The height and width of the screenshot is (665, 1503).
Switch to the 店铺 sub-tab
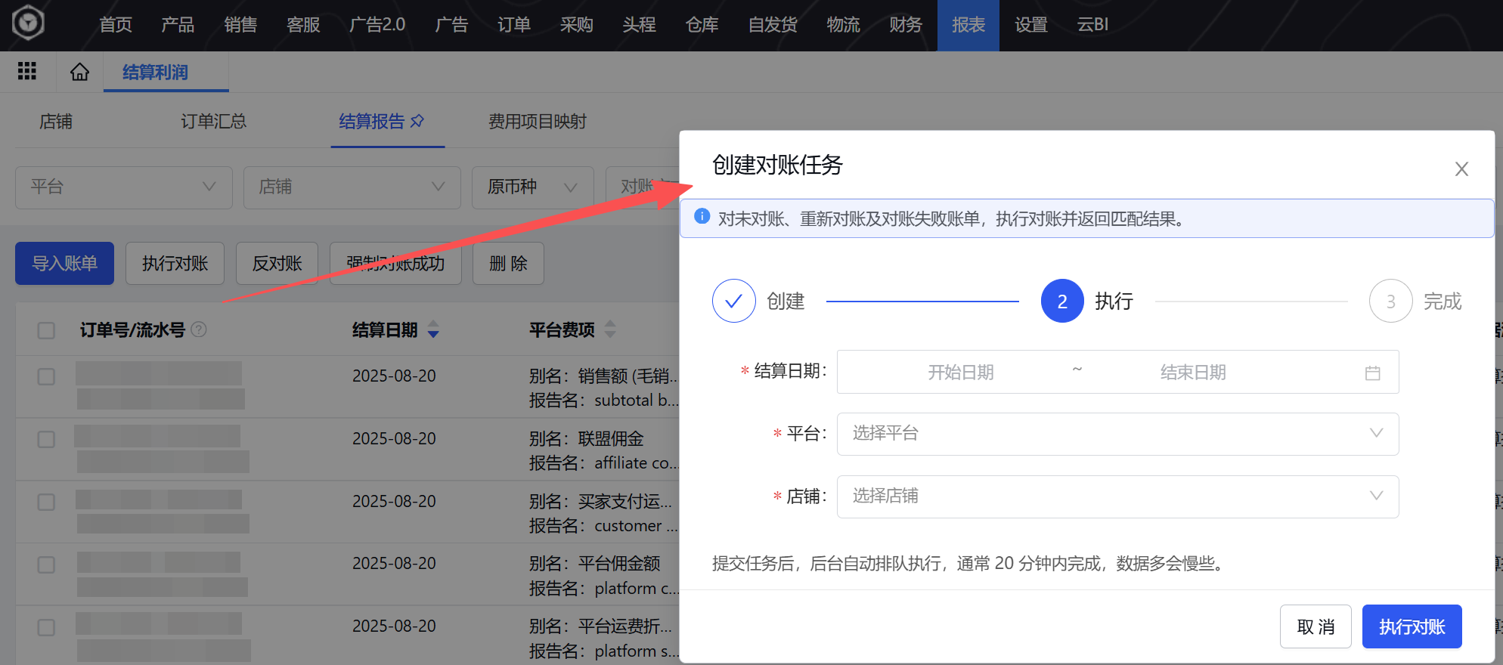tap(56, 122)
